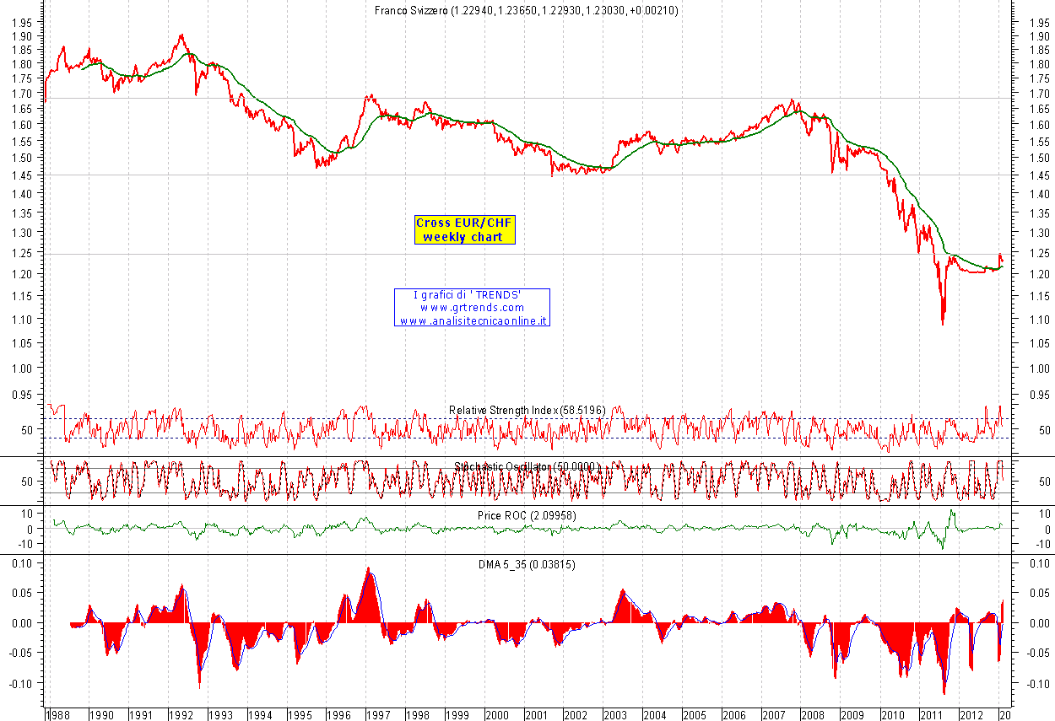Select the Stochastic Oscillator (50.0000) label
The height and width of the screenshot is (721, 1055).
pos(527,465)
